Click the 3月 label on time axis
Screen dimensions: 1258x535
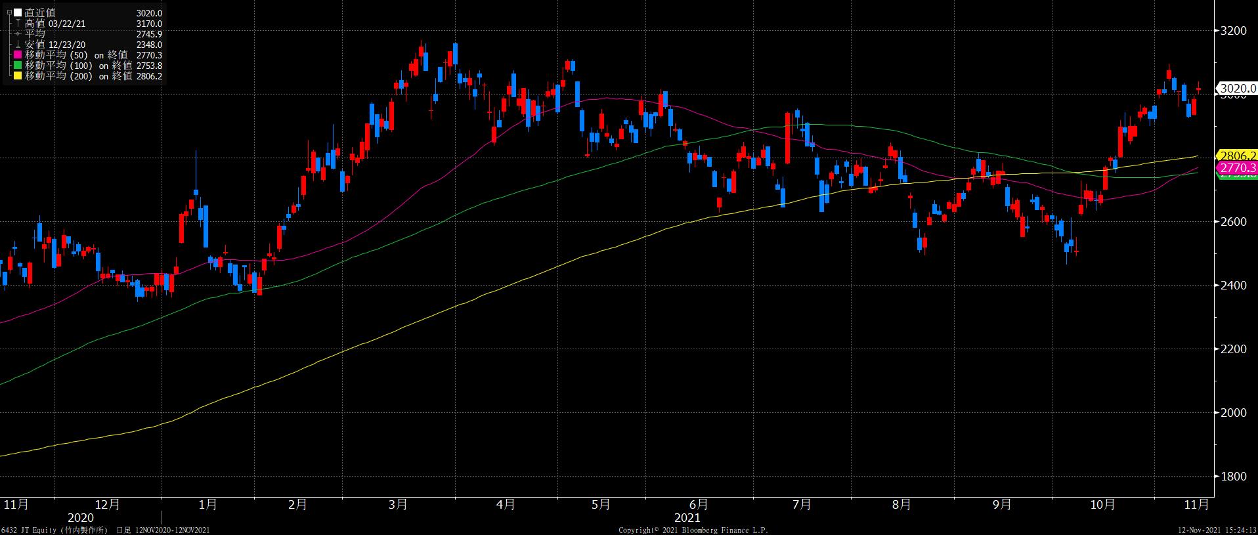398,504
